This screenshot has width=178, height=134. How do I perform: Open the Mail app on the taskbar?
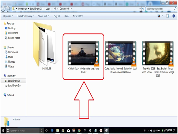tap(68, 131)
